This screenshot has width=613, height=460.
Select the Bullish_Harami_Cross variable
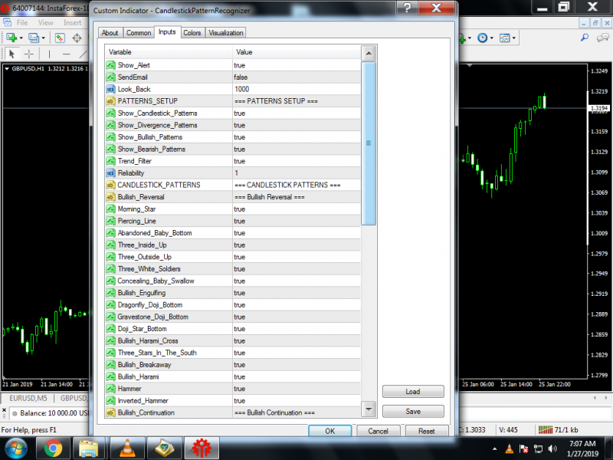[x=148, y=340]
